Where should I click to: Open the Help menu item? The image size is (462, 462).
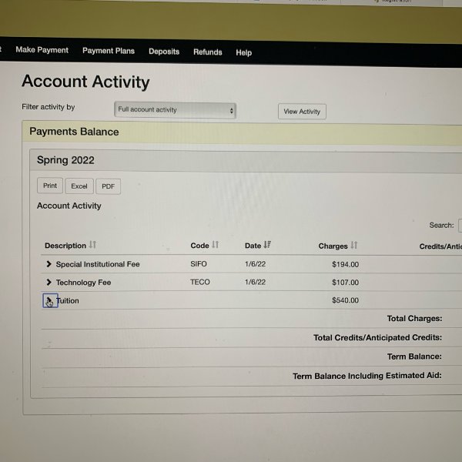click(x=243, y=52)
